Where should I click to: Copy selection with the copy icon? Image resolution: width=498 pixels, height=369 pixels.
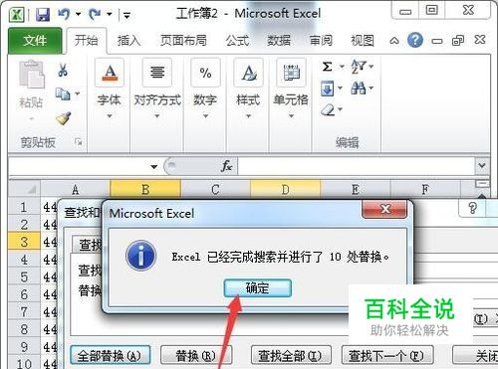[x=63, y=93]
